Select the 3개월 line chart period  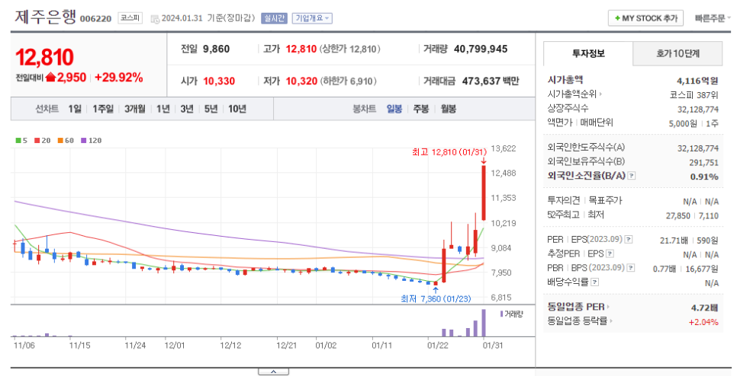point(134,109)
